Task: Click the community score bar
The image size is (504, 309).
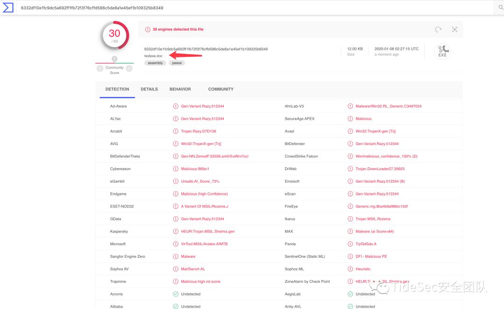Action: 114,63
